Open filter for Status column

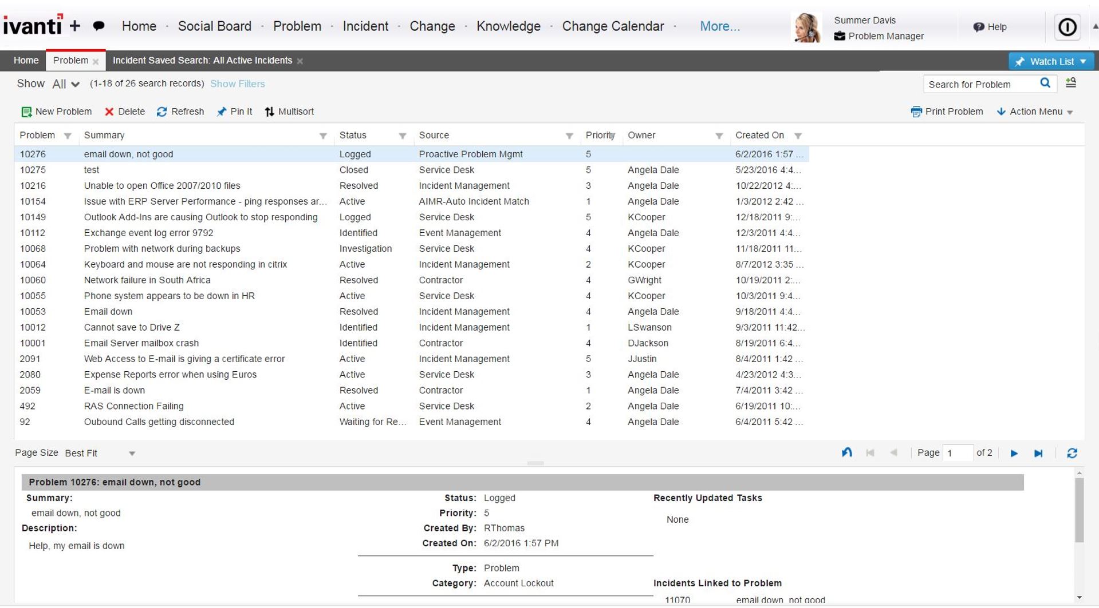coord(403,136)
